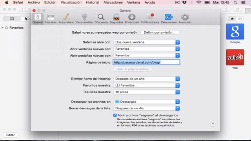This screenshot has height=141, width=251.
Task: Open the Extensiones preferences pane
Action: pyautogui.click(x=169, y=19)
